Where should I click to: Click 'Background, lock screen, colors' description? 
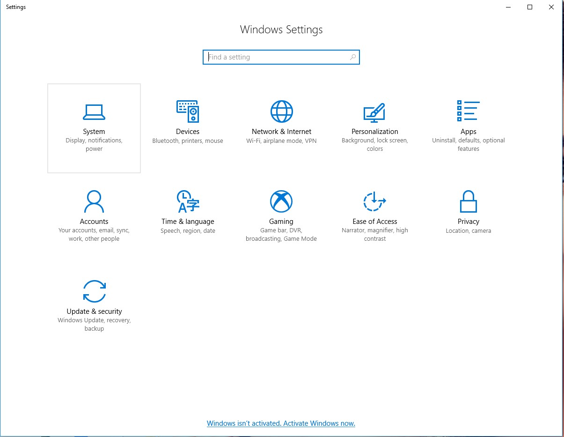(375, 145)
